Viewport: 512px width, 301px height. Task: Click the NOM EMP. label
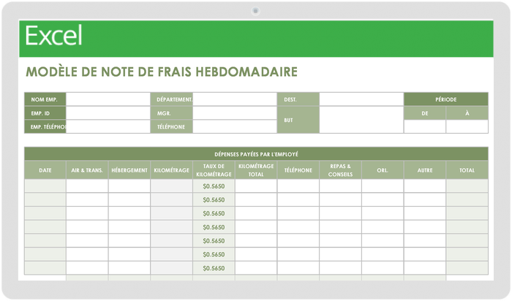pyautogui.click(x=44, y=99)
